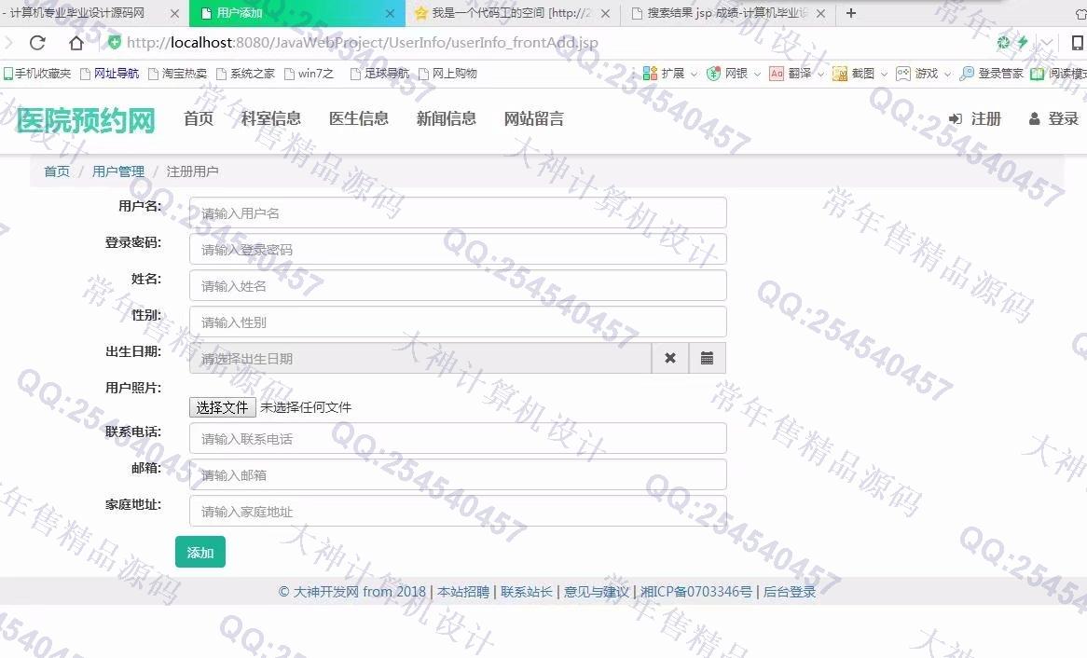This screenshot has height=658, width=1087.
Task: Expand the 网银 dropdown arrow
Action: (x=757, y=74)
